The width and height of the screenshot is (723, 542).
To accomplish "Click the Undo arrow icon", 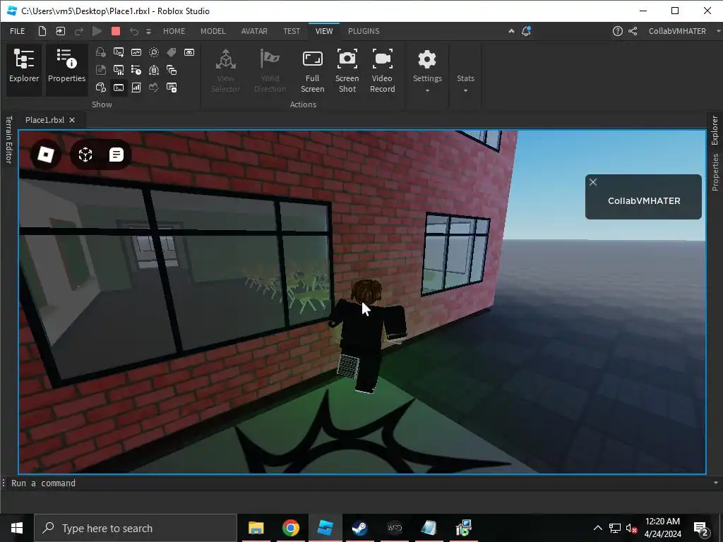I will (133, 31).
